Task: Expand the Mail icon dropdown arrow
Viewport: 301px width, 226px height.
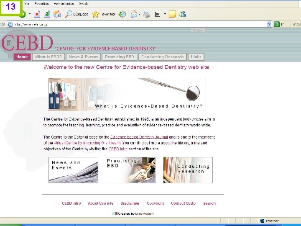Action: coord(139,14)
